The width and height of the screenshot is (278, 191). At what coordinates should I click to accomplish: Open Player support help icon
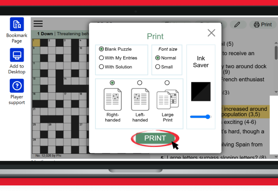point(17,86)
